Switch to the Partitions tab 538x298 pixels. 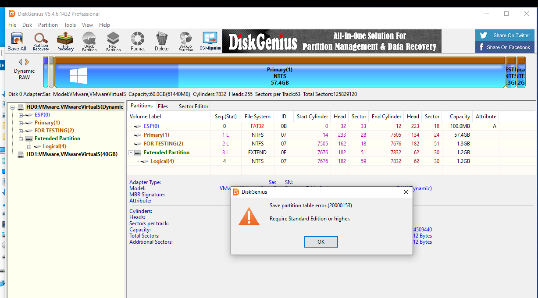pos(142,106)
